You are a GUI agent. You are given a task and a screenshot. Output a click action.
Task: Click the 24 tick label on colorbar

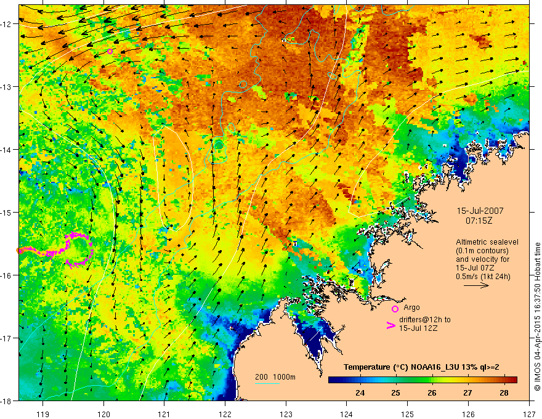(x=360, y=393)
